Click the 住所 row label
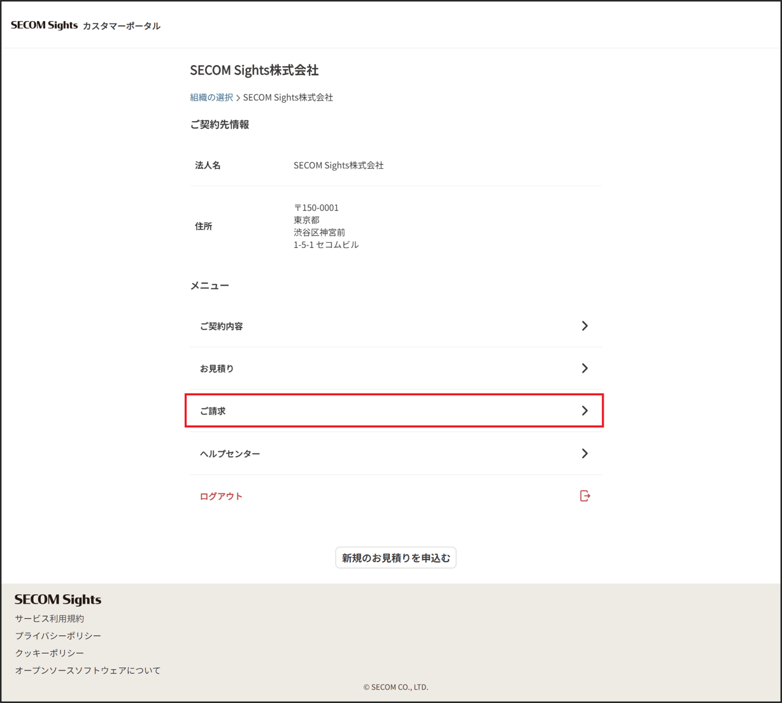Image resolution: width=782 pixels, height=703 pixels. click(x=204, y=226)
